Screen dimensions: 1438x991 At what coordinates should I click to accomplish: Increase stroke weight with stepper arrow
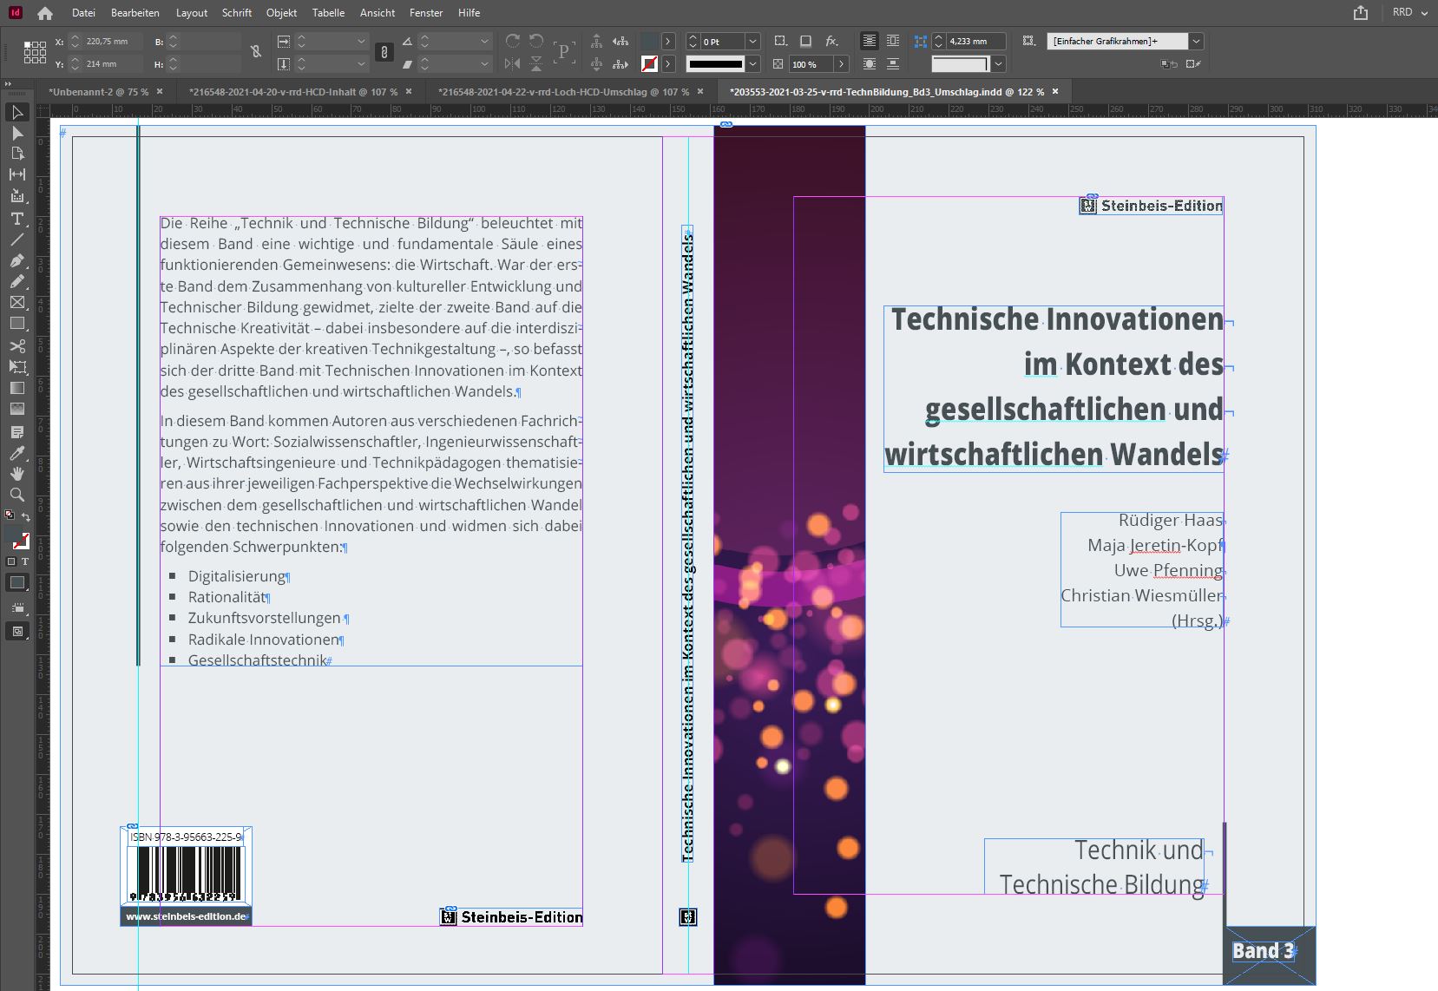pyautogui.click(x=693, y=37)
